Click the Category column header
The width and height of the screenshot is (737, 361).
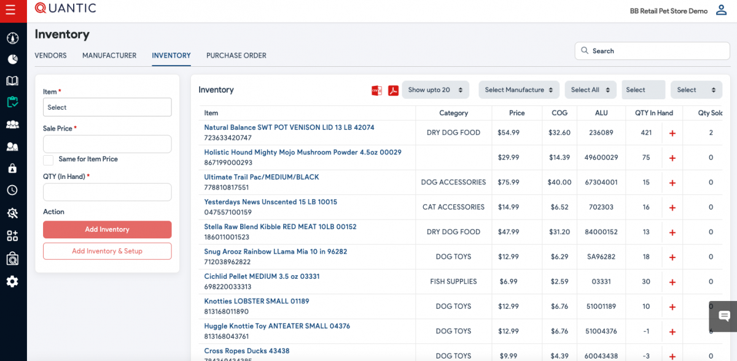pyautogui.click(x=454, y=113)
